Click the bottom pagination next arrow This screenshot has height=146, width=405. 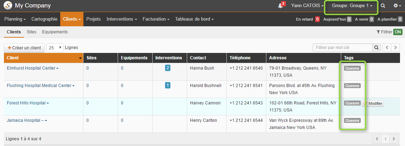point(394,139)
